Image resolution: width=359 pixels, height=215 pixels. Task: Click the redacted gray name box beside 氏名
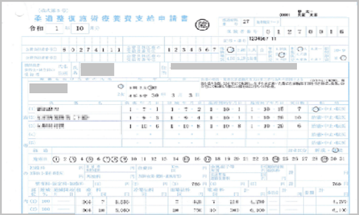point(97,68)
